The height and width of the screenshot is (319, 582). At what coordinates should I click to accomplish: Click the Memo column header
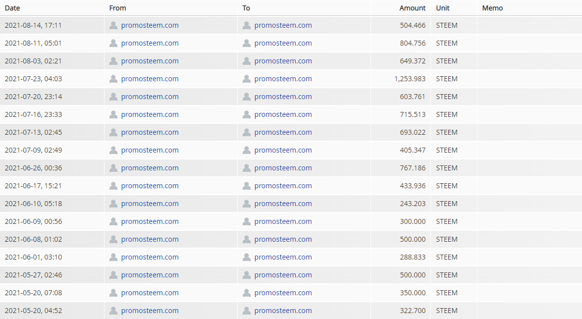point(492,8)
